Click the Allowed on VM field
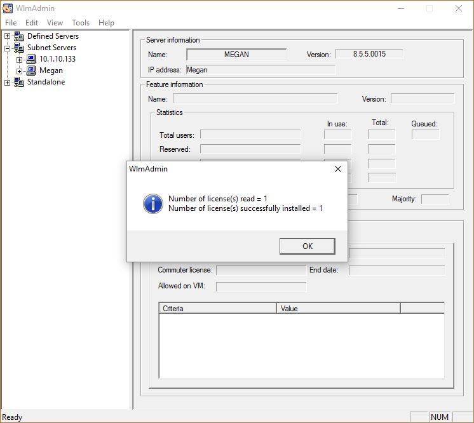This screenshot has height=423, width=474. pyautogui.click(x=261, y=286)
